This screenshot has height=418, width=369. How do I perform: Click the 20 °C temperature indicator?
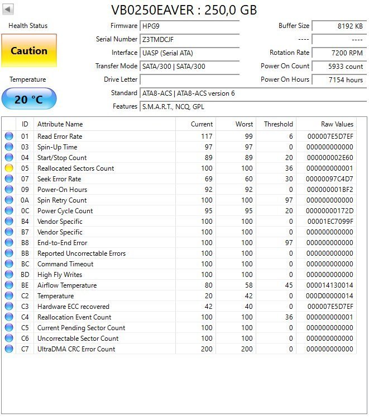[29, 99]
